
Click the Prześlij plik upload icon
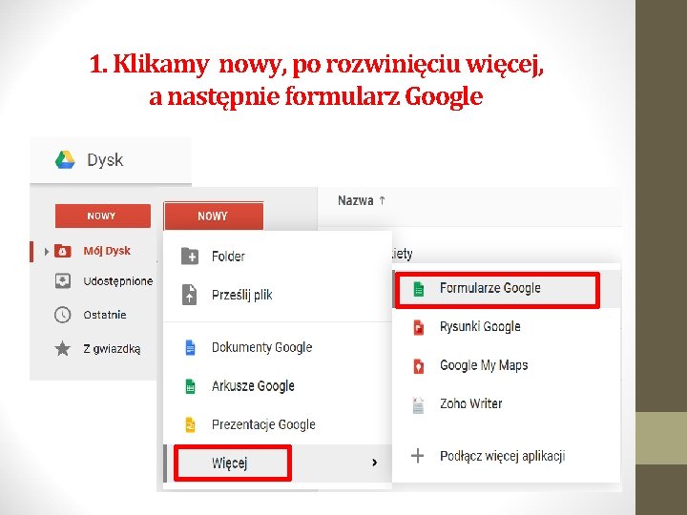click(x=189, y=295)
